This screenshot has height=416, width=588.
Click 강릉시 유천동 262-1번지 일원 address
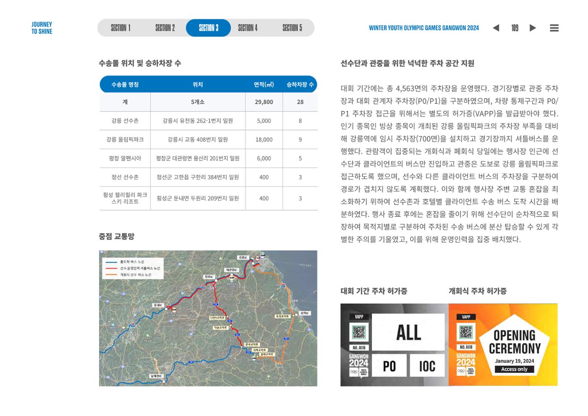(x=198, y=121)
